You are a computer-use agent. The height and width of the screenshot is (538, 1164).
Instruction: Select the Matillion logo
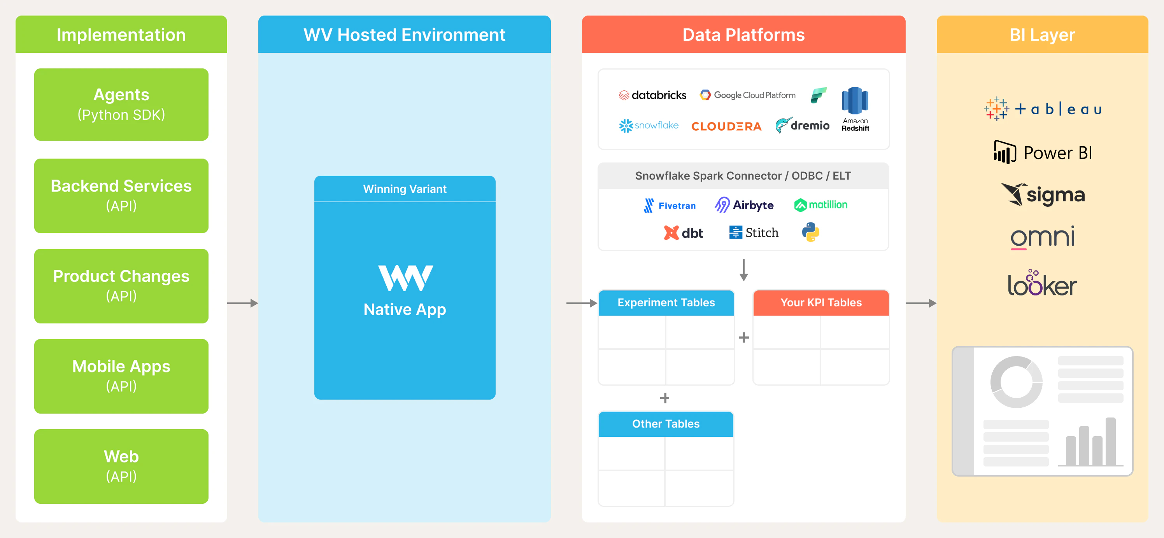coord(820,205)
